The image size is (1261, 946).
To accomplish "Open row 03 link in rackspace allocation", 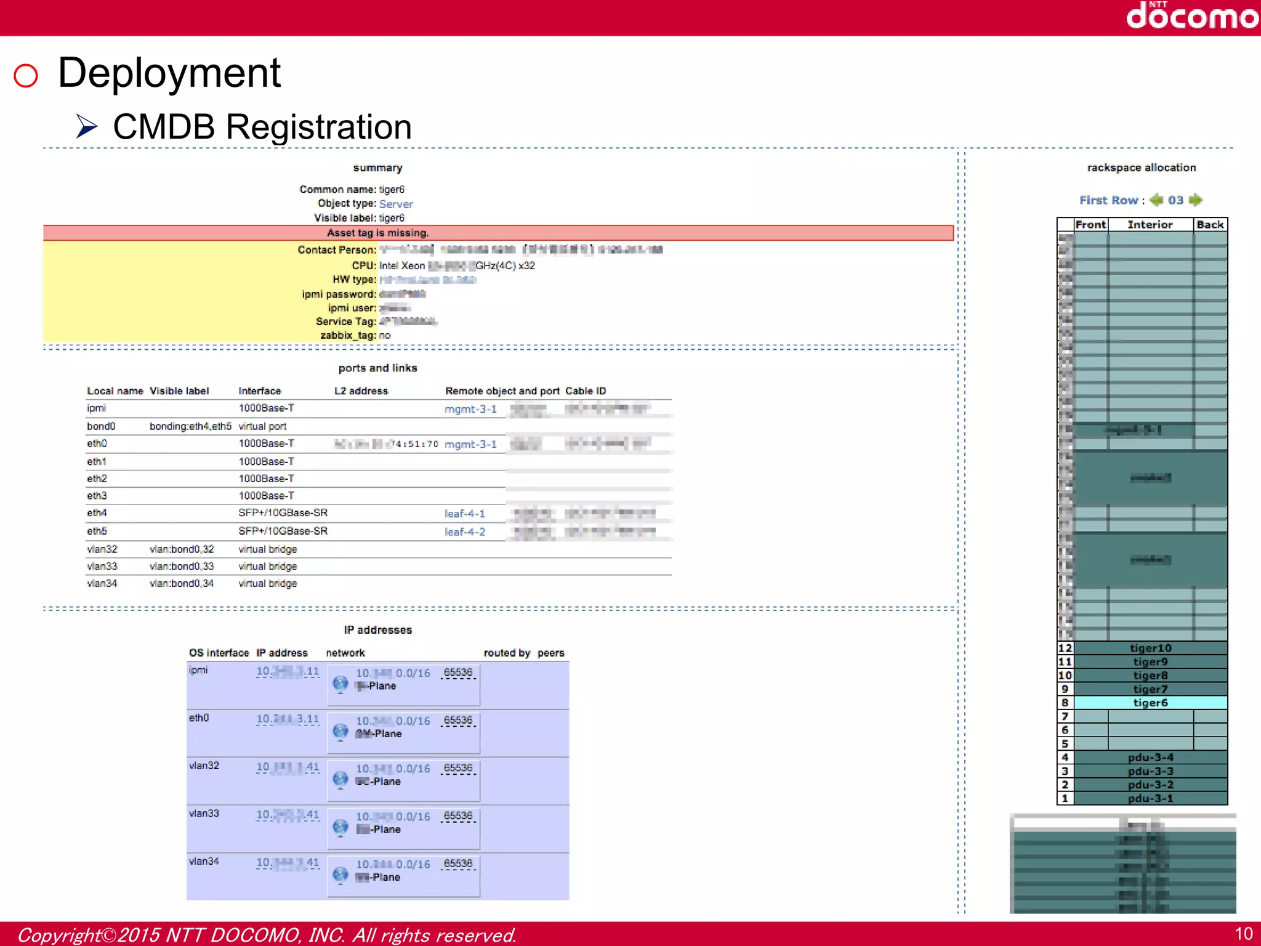I will (1175, 200).
